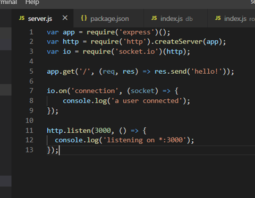Click the io variable name on line 3
Image resolution: width=255 pixels, height=198 pixels.
pos(67,51)
